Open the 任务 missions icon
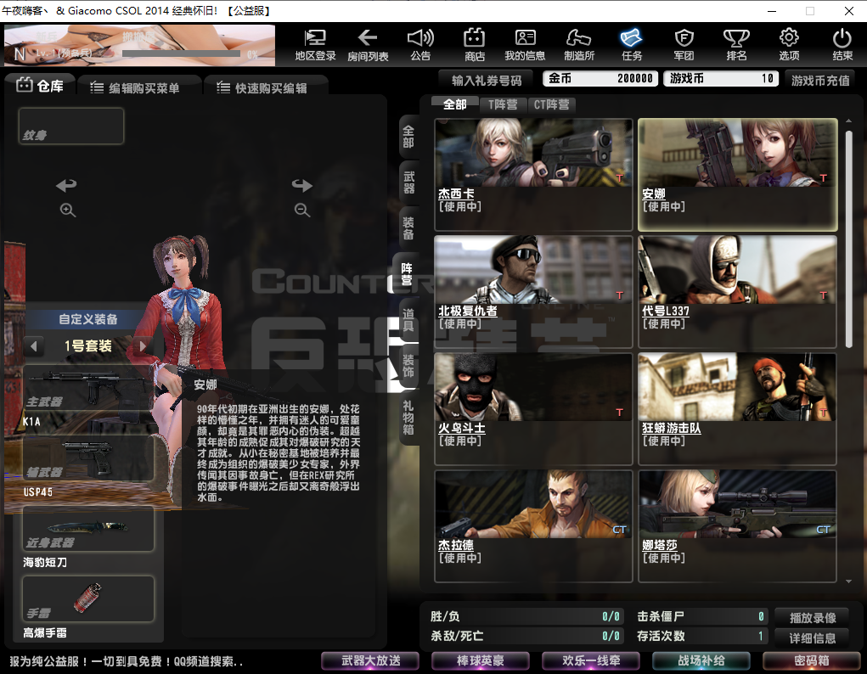This screenshot has width=867, height=674. point(631,44)
